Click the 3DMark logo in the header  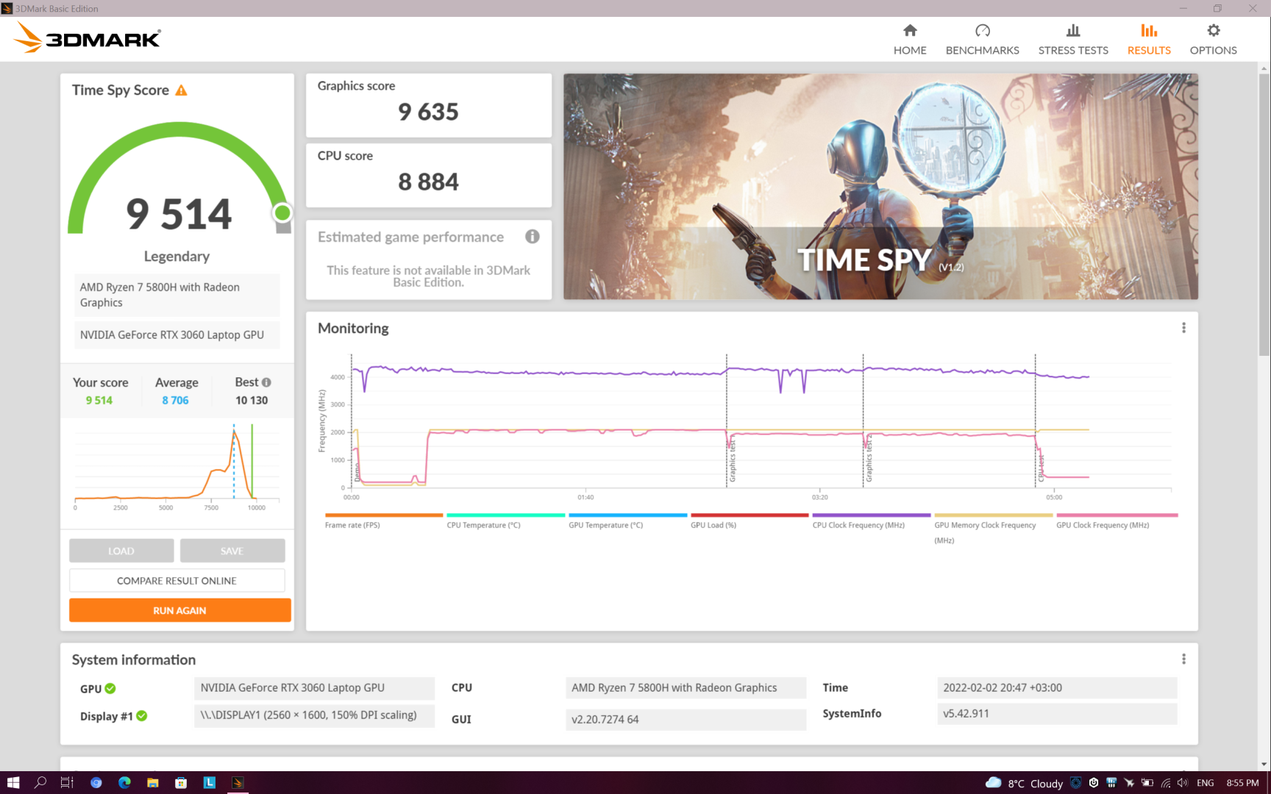[x=87, y=37]
